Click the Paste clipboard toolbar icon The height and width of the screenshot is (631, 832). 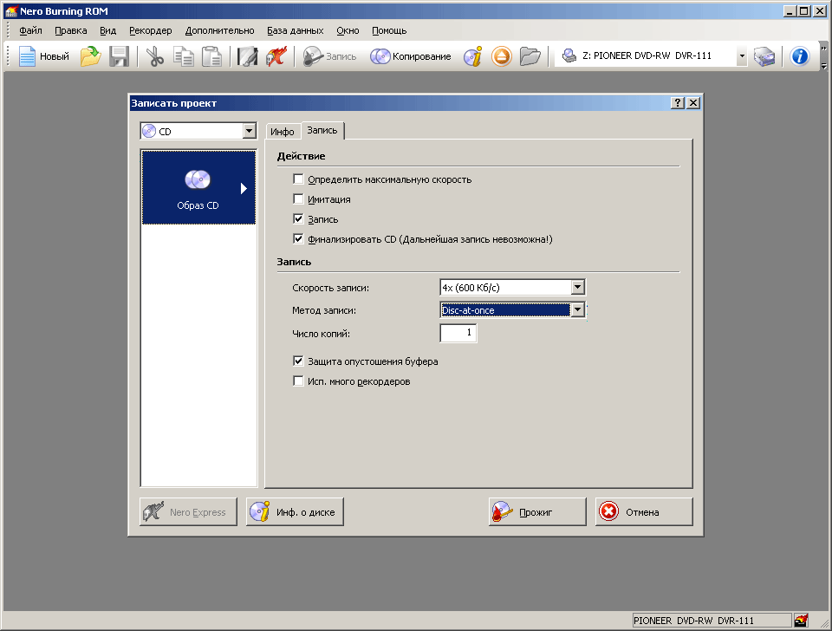pyautogui.click(x=211, y=56)
